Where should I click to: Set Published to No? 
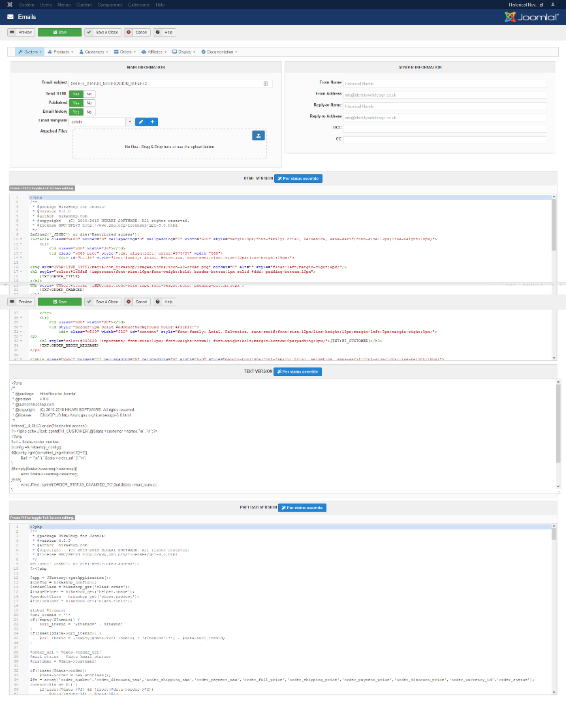click(89, 103)
